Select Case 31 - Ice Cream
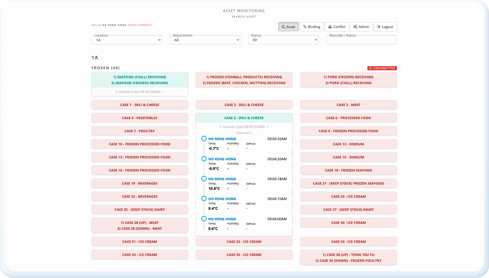Screen dimensions: 489x278 [140, 242]
